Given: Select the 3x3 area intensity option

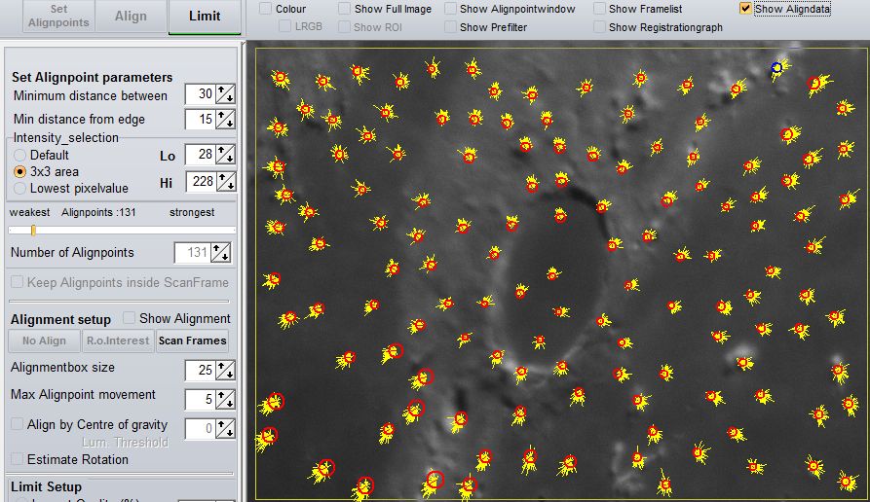Looking at the screenshot, I should click(20, 172).
